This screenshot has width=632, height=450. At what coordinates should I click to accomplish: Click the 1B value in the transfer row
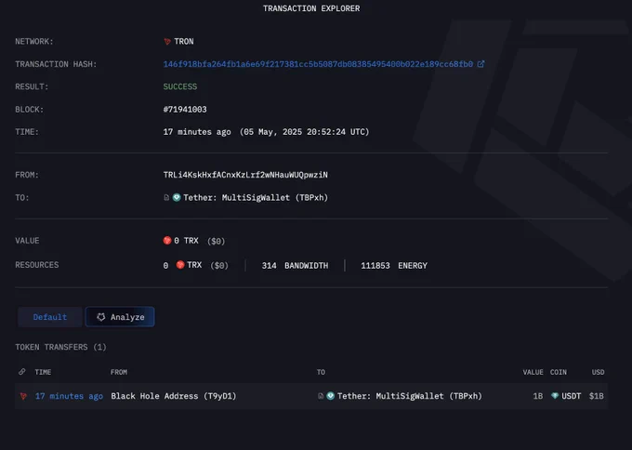pos(538,396)
